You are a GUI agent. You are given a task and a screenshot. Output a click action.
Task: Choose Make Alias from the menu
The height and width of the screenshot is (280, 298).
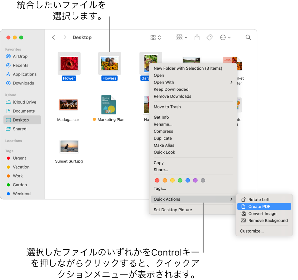click(x=193, y=145)
